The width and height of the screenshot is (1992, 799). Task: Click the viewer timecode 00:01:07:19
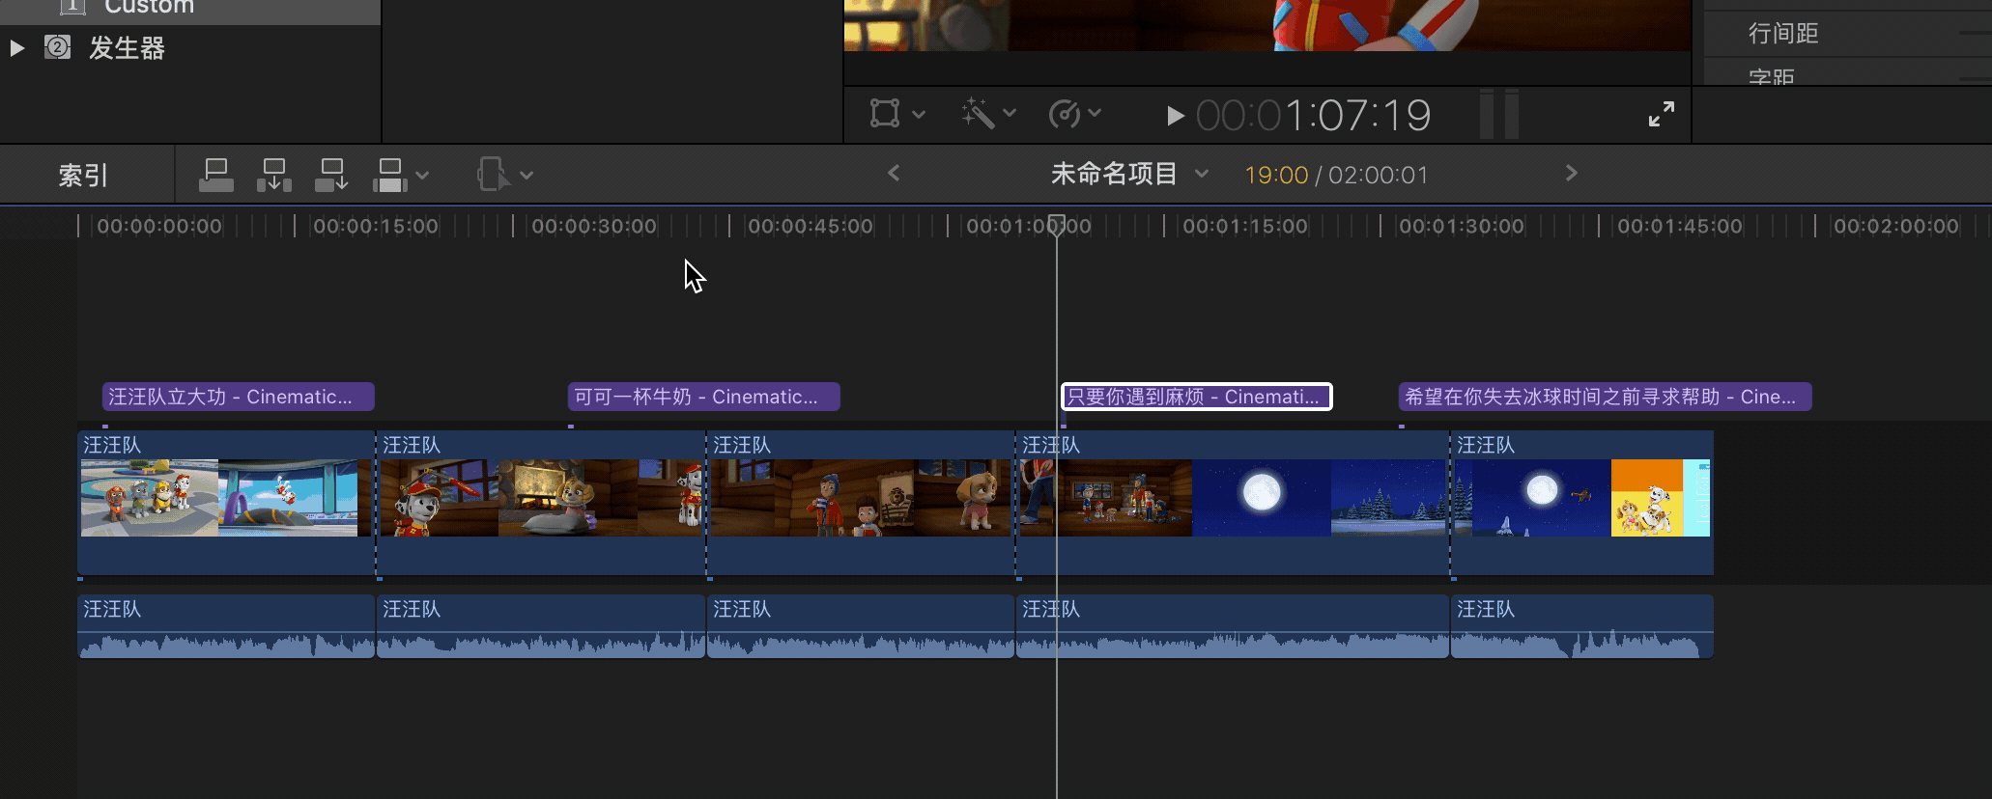[1313, 116]
